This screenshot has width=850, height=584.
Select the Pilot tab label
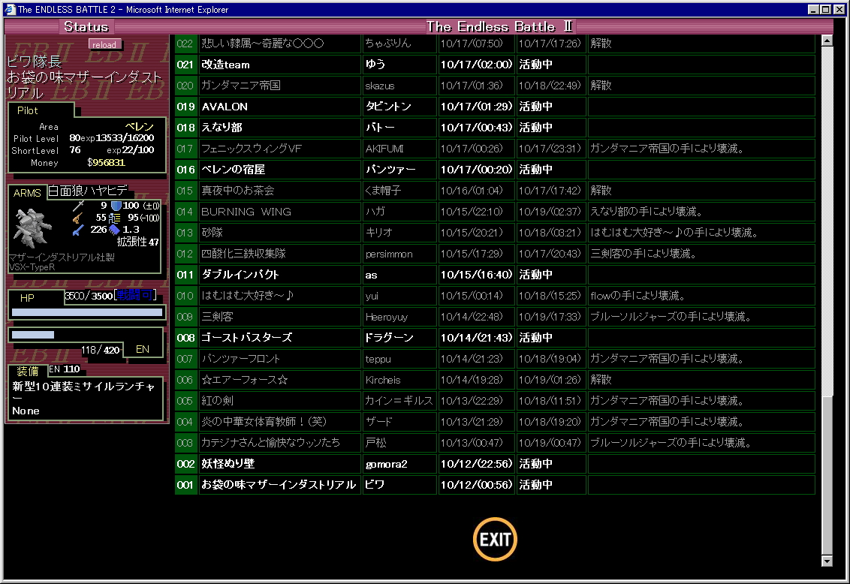click(27, 110)
